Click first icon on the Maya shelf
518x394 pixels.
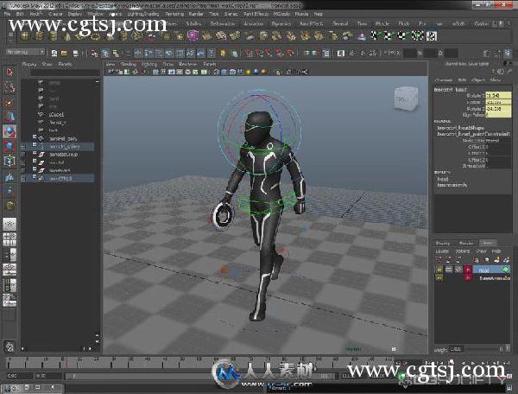[25, 35]
